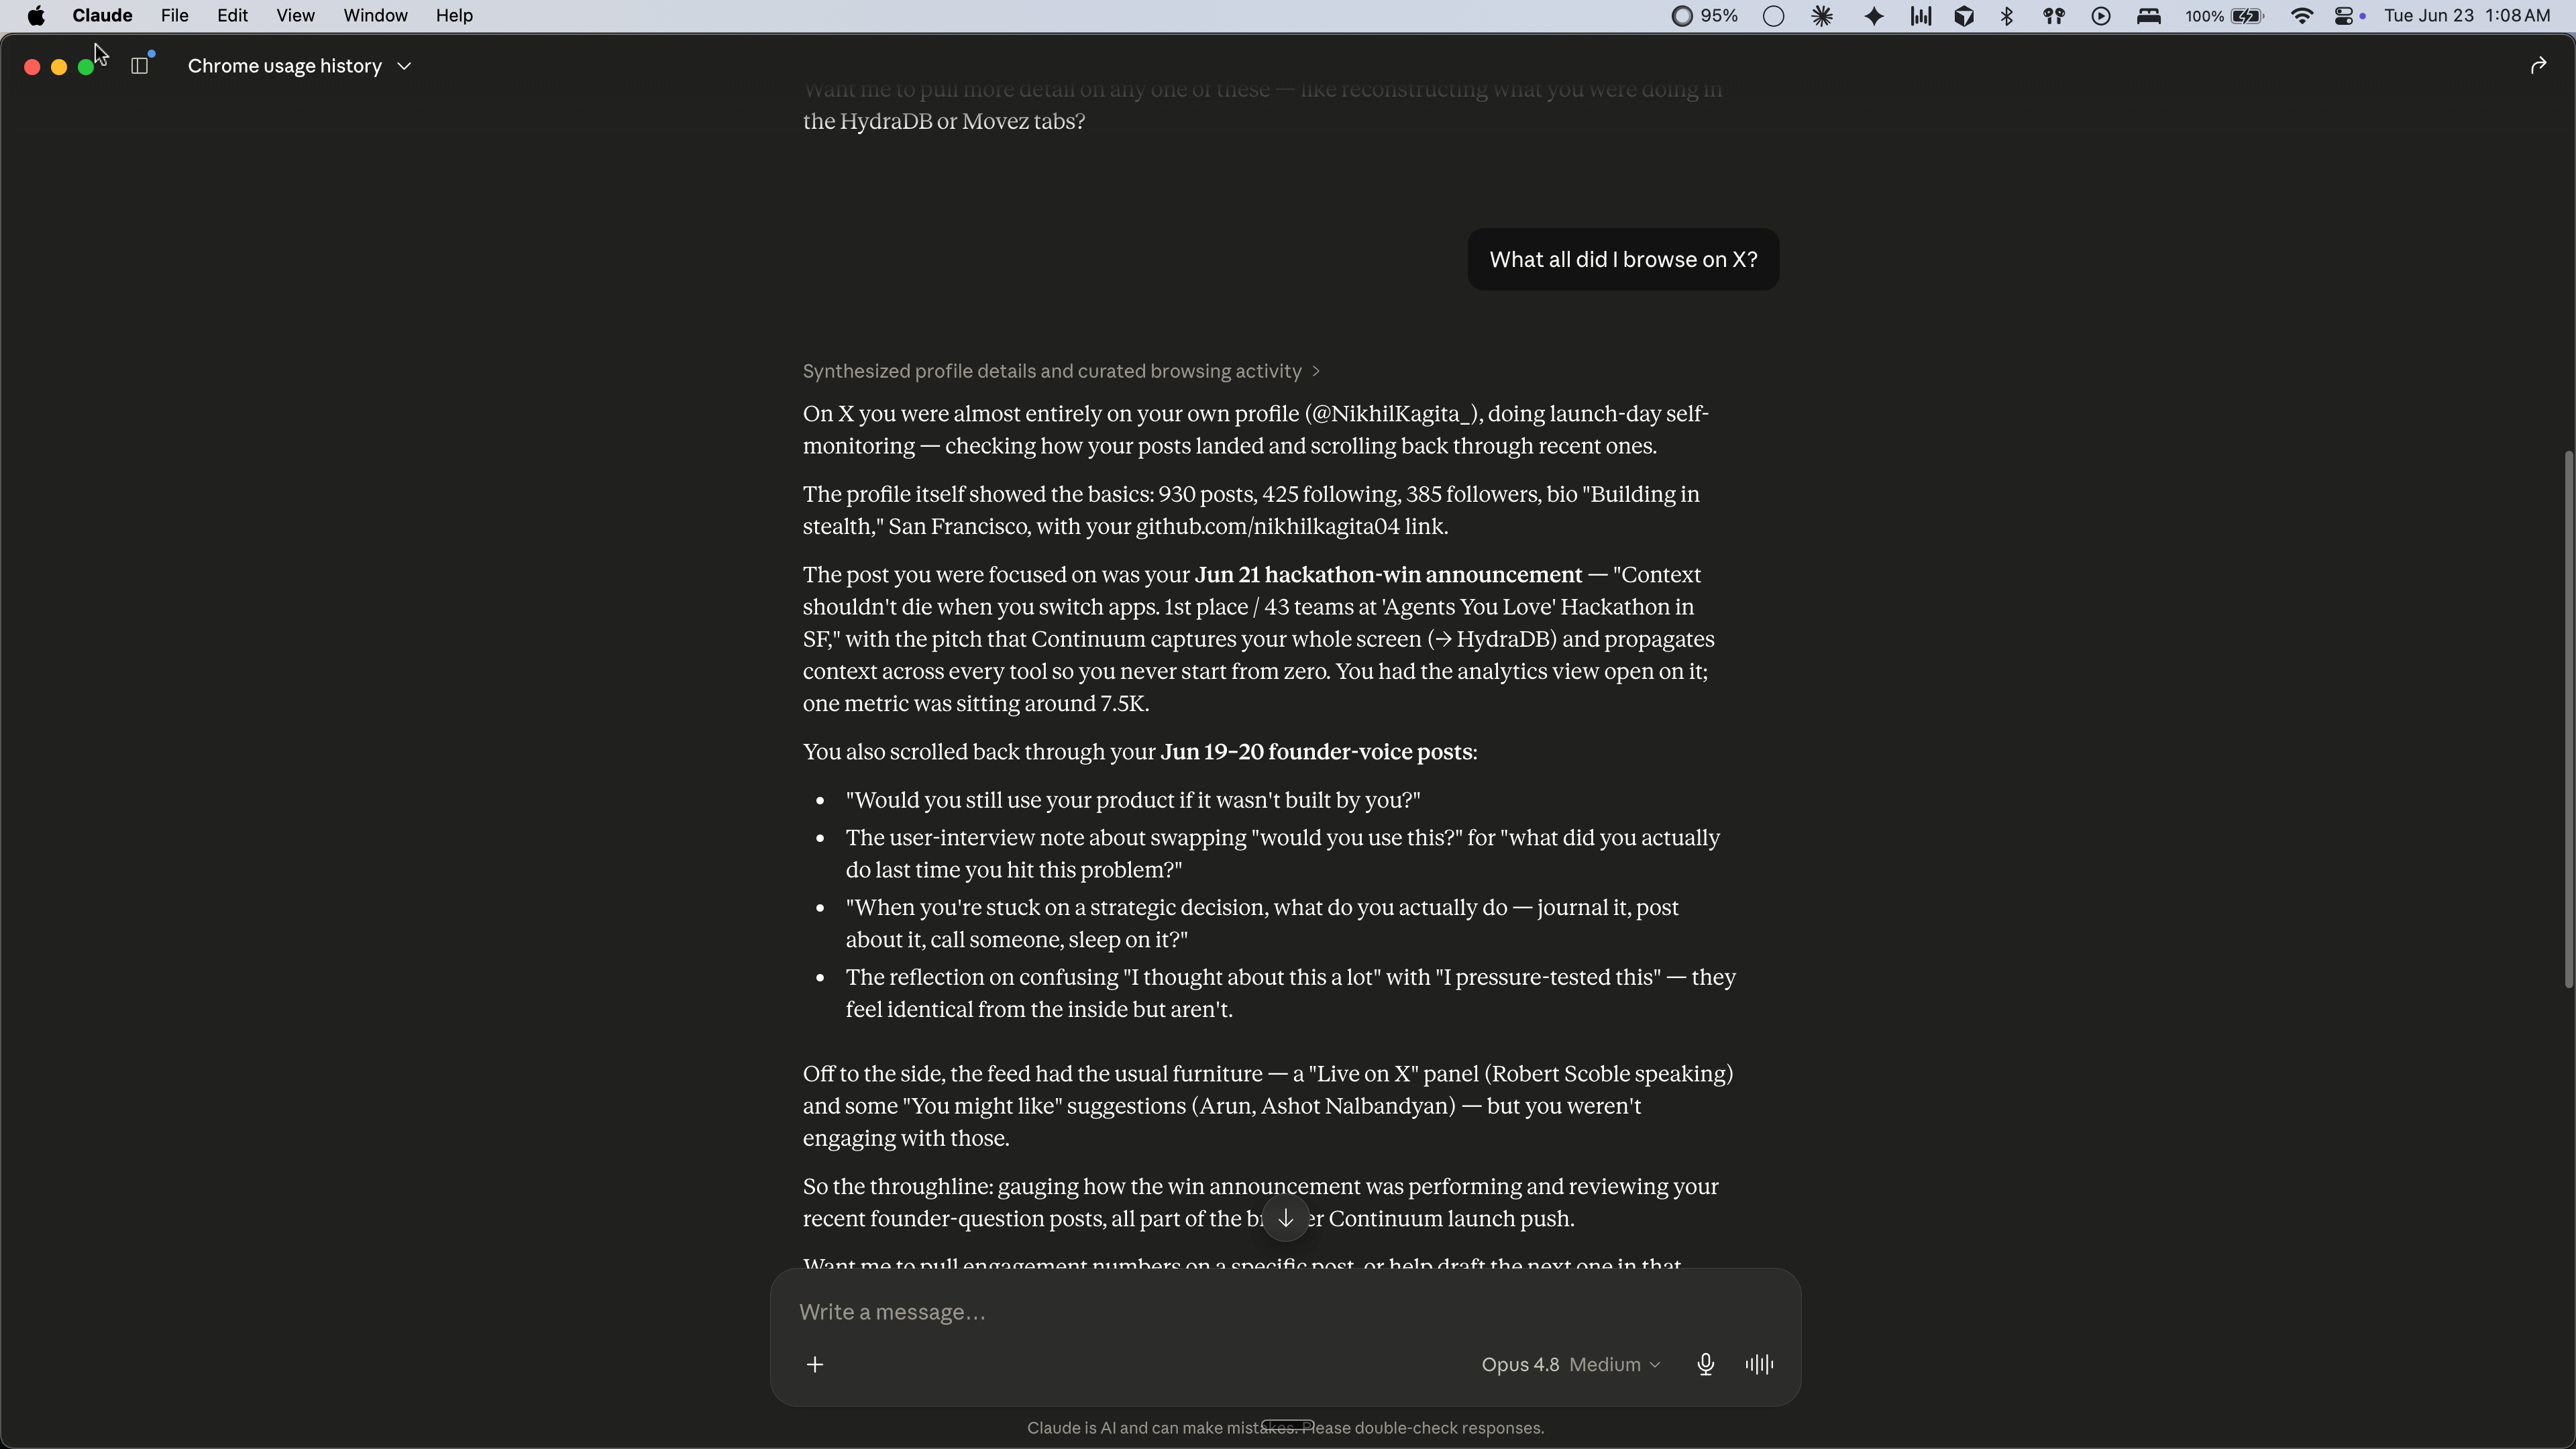Start dictation with the microphone icon
The image size is (2576, 1449).
click(x=1706, y=1365)
